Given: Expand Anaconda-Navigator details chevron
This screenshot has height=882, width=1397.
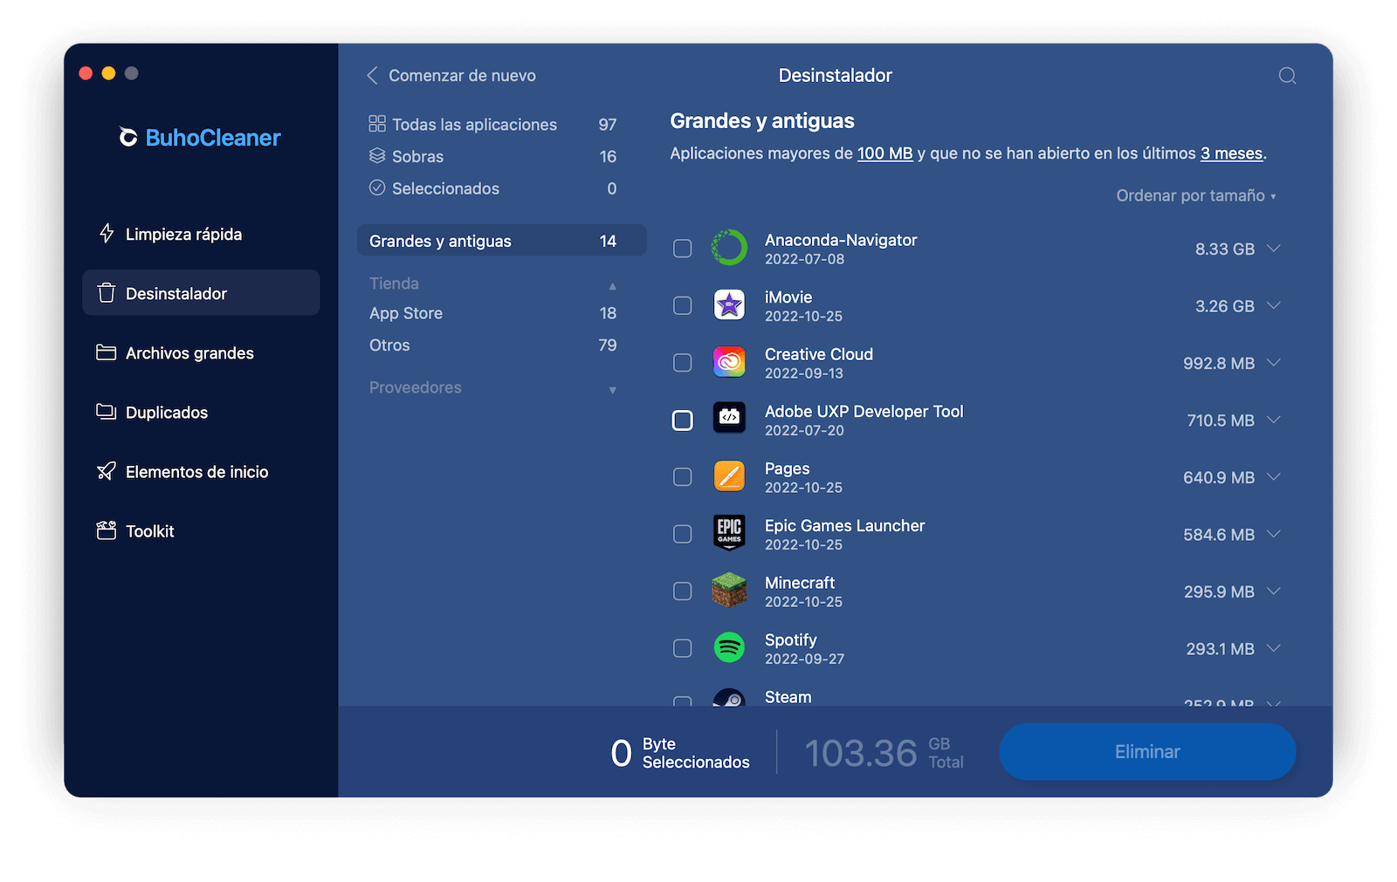Looking at the screenshot, I should [1274, 249].
